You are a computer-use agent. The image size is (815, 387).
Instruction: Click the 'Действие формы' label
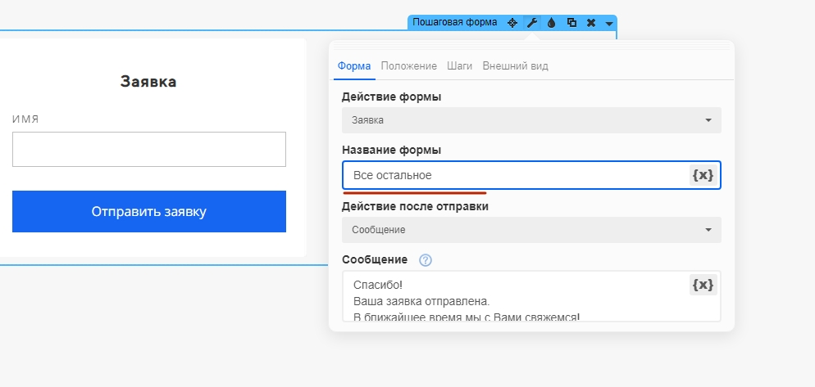(x=391, y=97)
